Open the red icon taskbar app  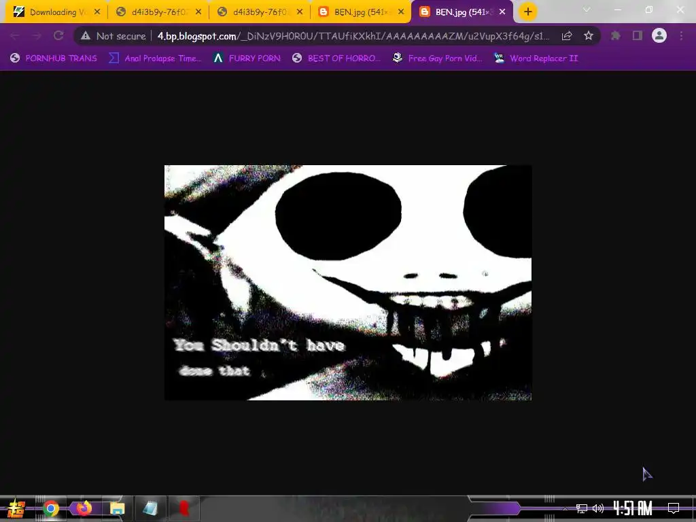pyautogui.click(x=184, y=508)
